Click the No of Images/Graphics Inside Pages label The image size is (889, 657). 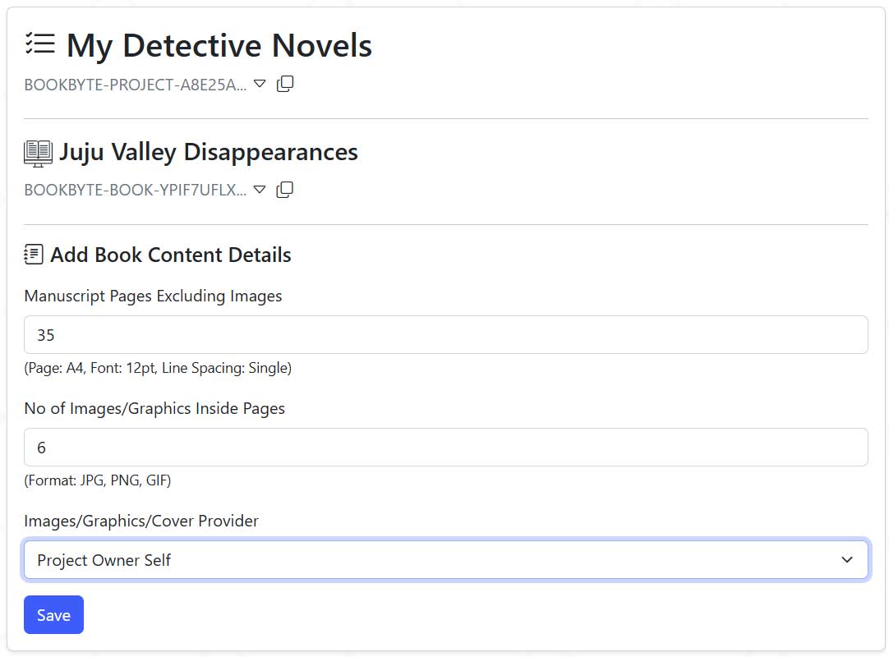coord(154,408)
